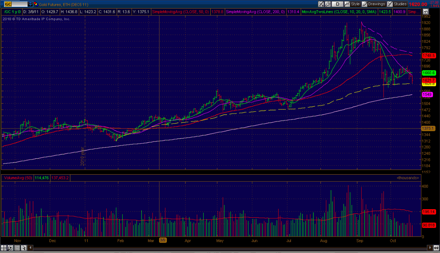
Task: Open the Quick Study flask icon
Action: point(321,4)
